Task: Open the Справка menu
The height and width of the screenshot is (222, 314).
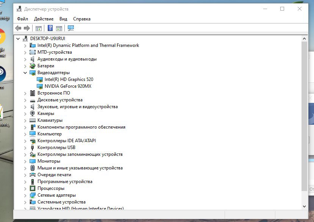Action: [82, 19]
